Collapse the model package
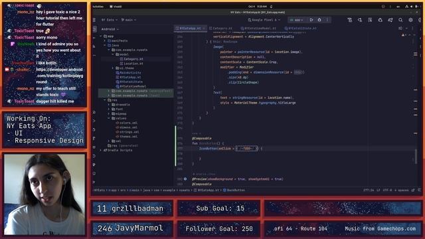 click(x=113, y=54)
